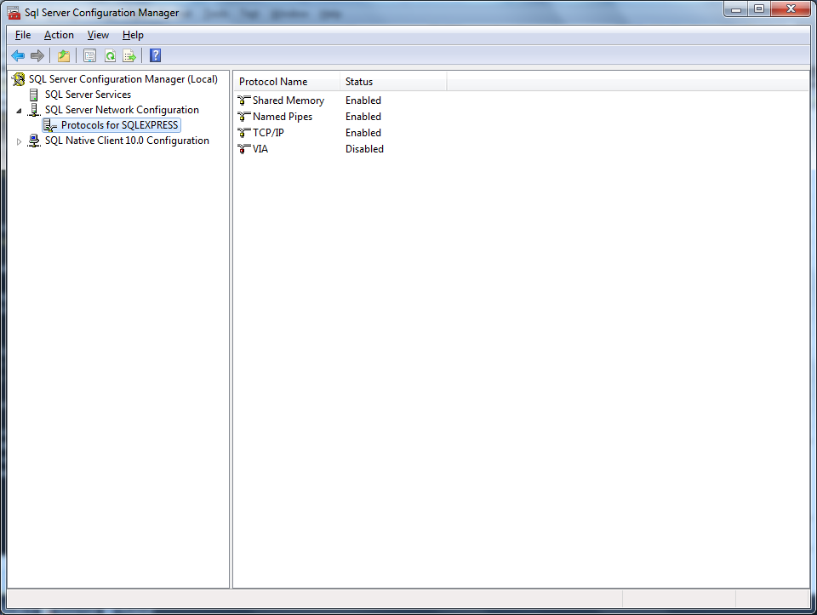Select SQL Server Configuration Manager (Local) node
The width and height of the screenshot is (817, 615).
(x=123, y=79)
